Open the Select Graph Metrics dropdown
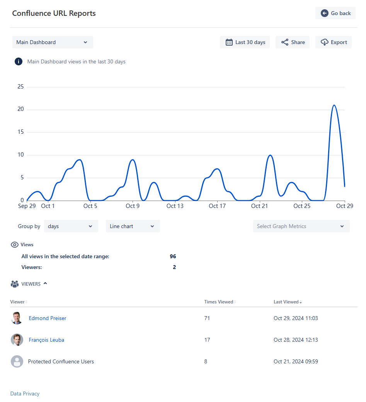This screenshot has height=402, width=366. click(x=301, y=226)
